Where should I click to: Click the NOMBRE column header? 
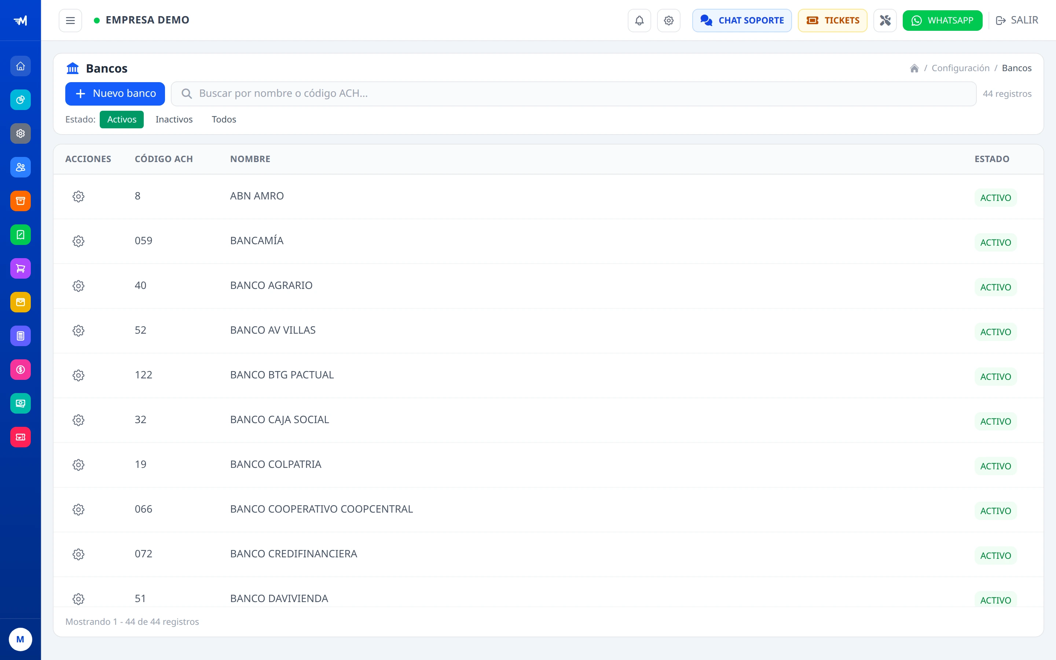click(250, 159)
